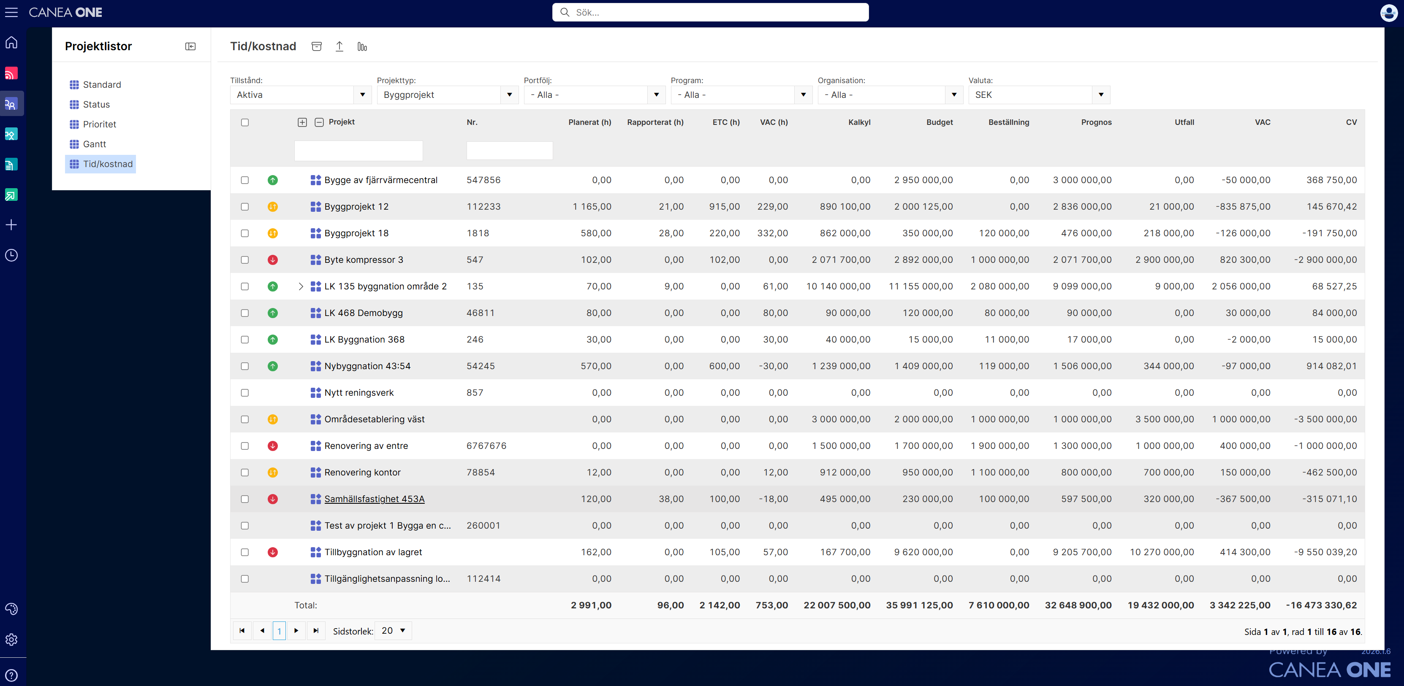
Task: Click the export upload arrow icon
Action: 339,46
